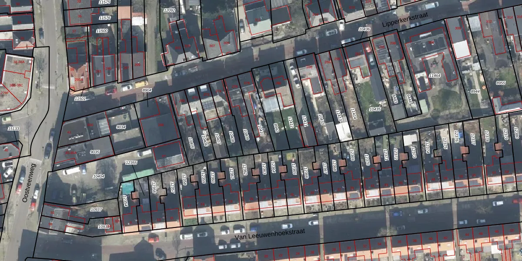
Task: Select the parcel labeled 8955
Action: tap(501, 83)
